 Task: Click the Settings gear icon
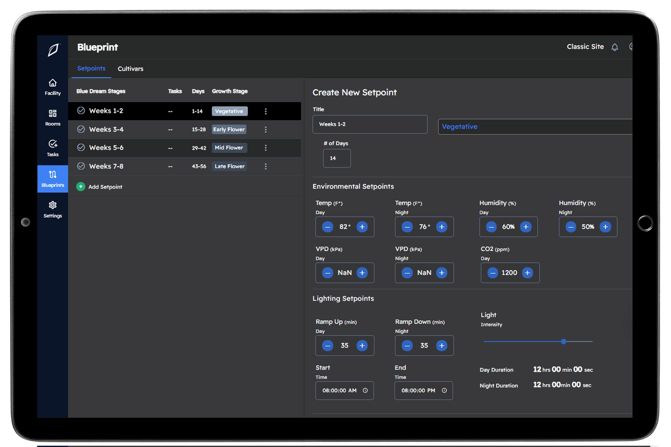pos(53,205)
